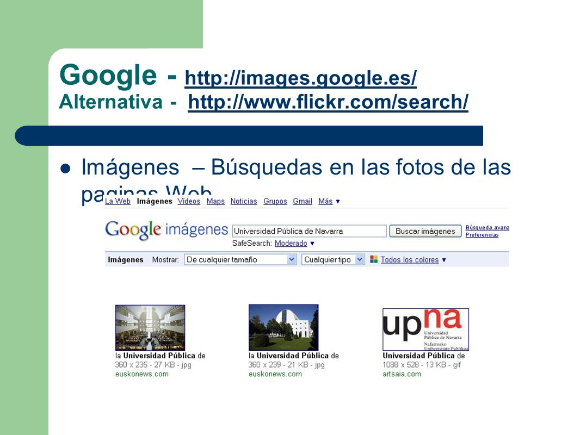Click euskonews.com under the library image

point(141,374)
